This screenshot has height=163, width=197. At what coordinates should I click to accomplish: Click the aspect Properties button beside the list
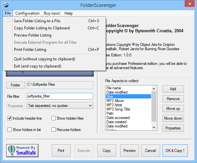pyautogui.click(x=173, y=128)
